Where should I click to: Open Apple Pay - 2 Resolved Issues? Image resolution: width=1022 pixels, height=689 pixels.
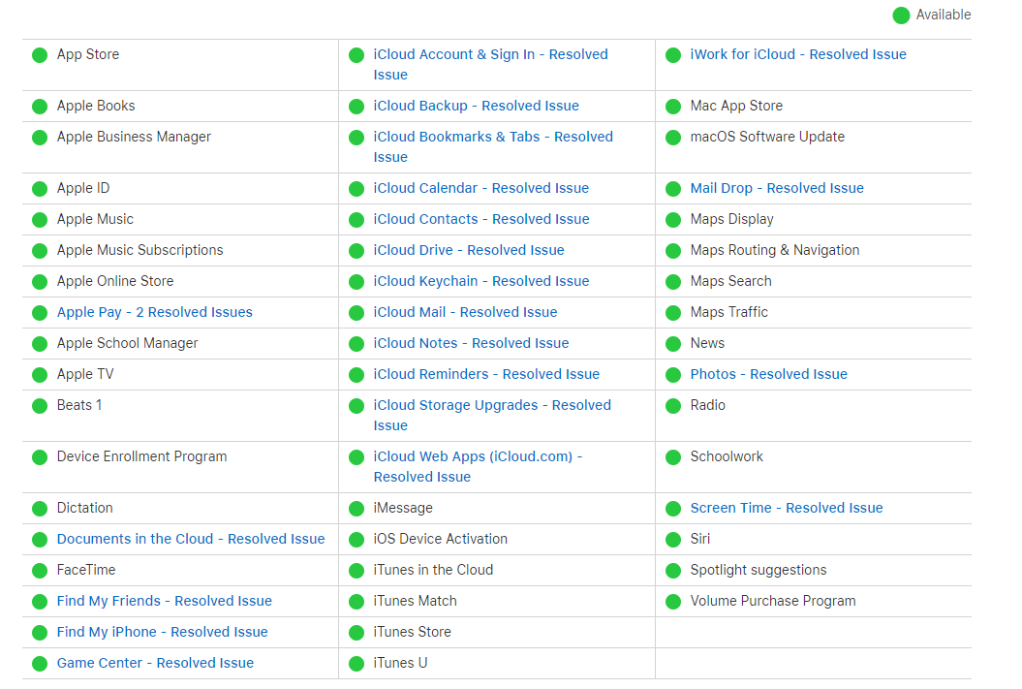tap(154, 312)
